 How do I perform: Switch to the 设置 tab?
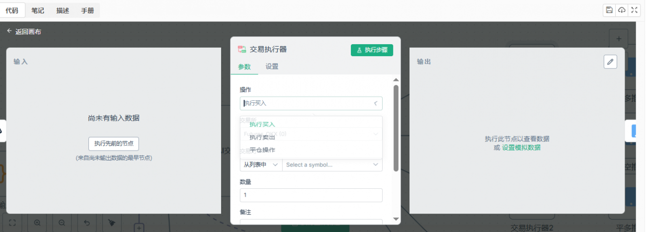pos(272,67)
